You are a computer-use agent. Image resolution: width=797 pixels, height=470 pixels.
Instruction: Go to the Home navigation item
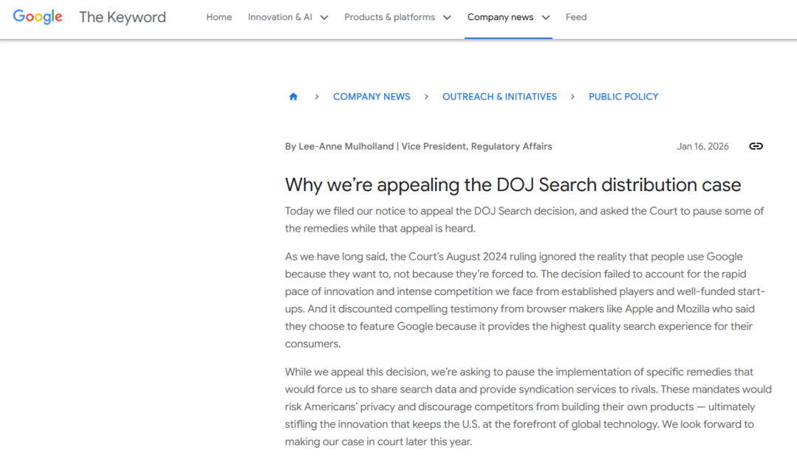click(219, 17)
